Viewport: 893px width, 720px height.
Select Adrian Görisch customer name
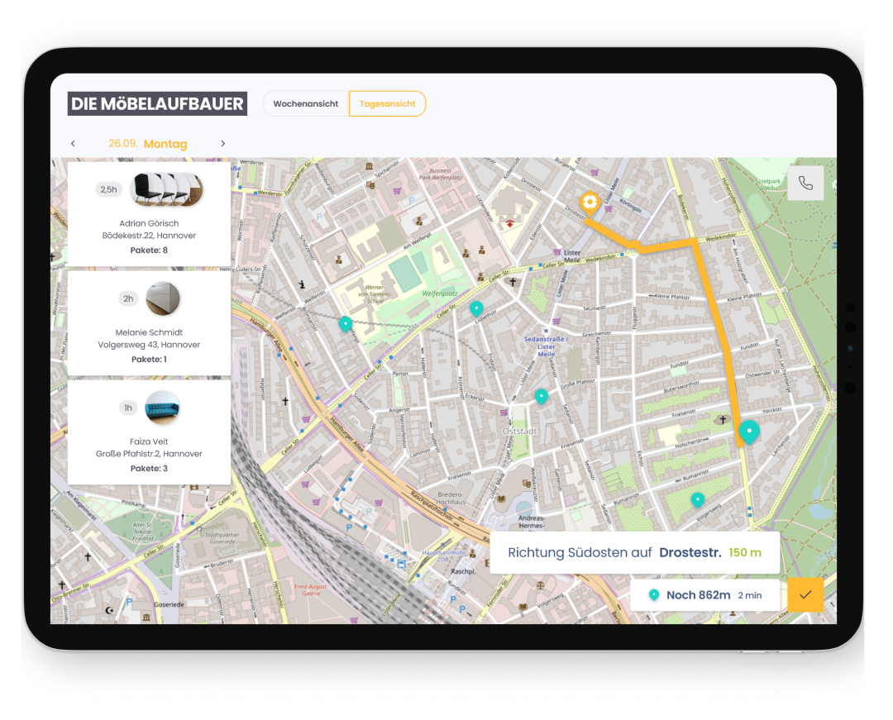[x=149, y=223]
